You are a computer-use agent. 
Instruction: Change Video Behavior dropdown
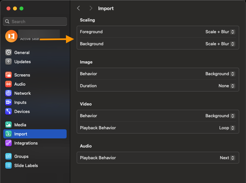coord(220,116)
